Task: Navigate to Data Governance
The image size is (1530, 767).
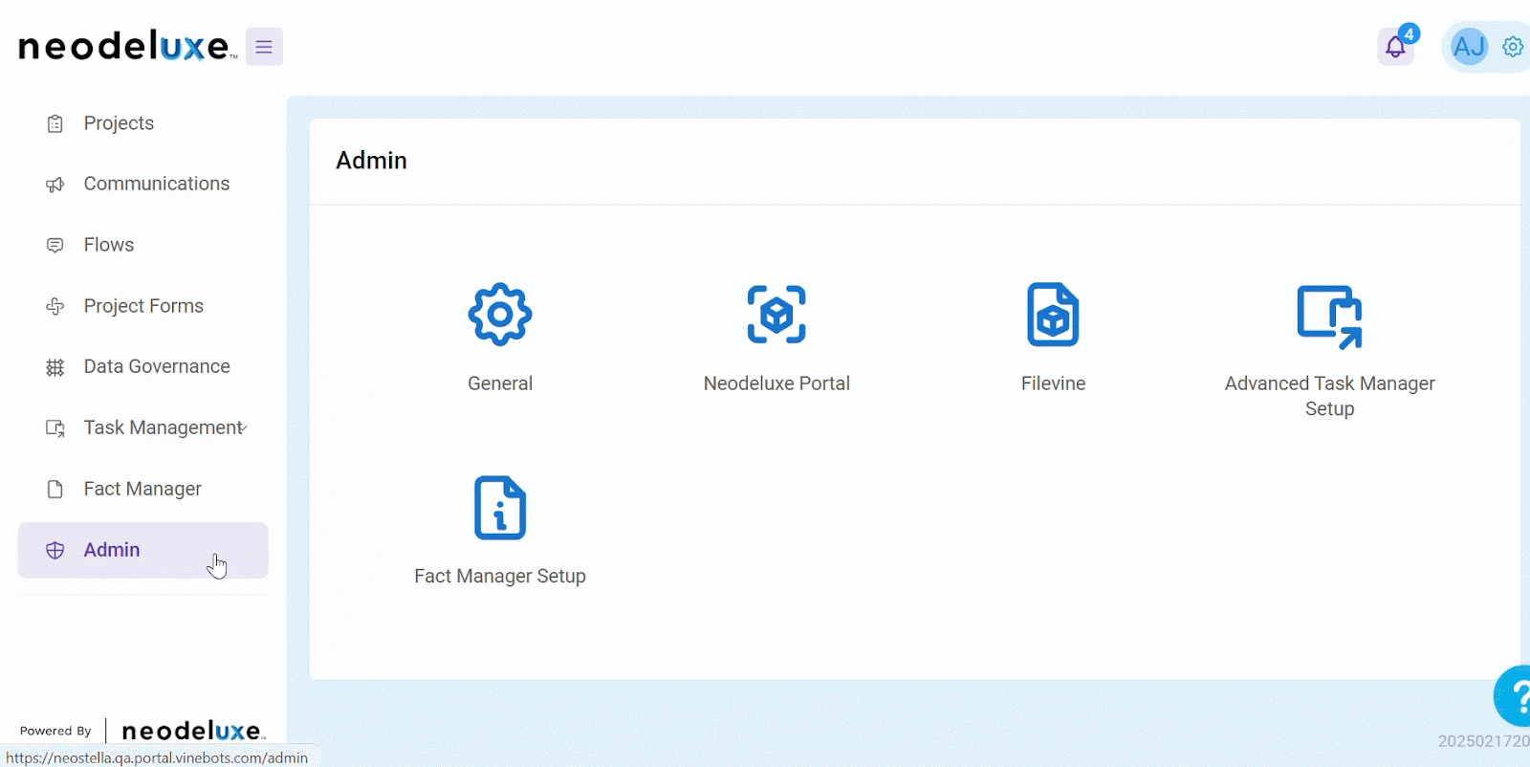Action: pos(157,366)
